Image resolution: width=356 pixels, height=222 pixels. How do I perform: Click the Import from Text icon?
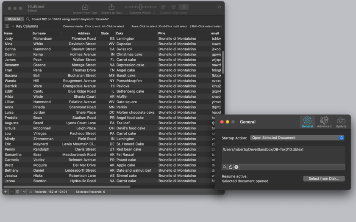pyautogui.click(x=85, y=7)
